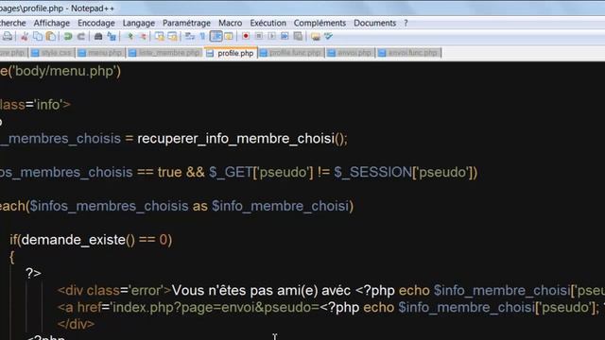
Task: Toggle word wrap toolbar icon
Action: [x=189, y=36]
